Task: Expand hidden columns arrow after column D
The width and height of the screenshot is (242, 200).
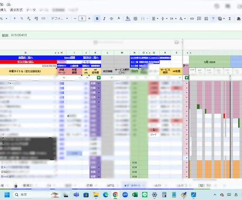Action: coord(55,53)
